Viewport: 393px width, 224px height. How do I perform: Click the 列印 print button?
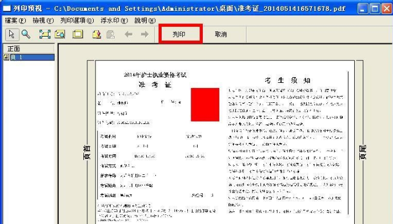click(179, 34)
